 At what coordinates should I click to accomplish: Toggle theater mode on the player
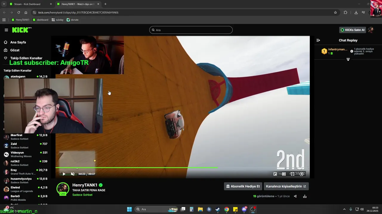pyautogui.click(x=284, y=174)
